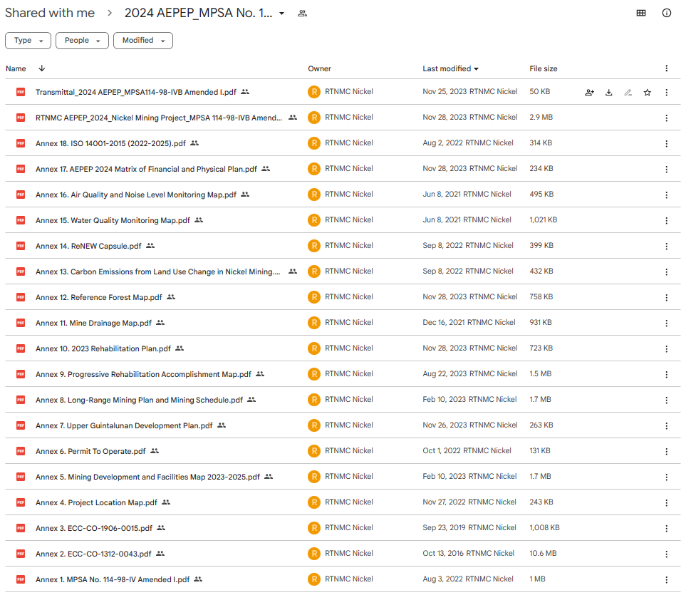This screenshot has height=600, width=691.
Task: Open more actions for Annex 10 row
Action: click(666, 348)
